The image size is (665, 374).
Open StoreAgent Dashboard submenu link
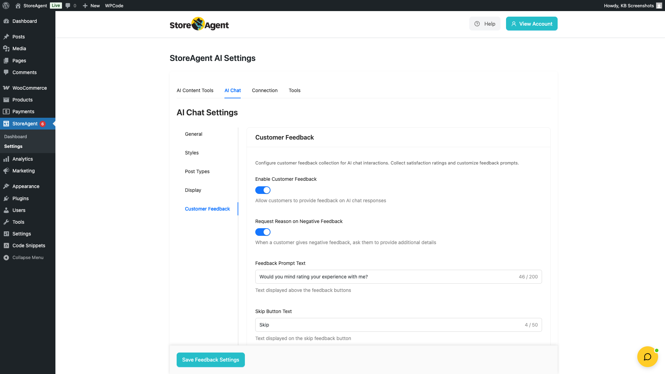pyautogui.click(x=16, y=137)
